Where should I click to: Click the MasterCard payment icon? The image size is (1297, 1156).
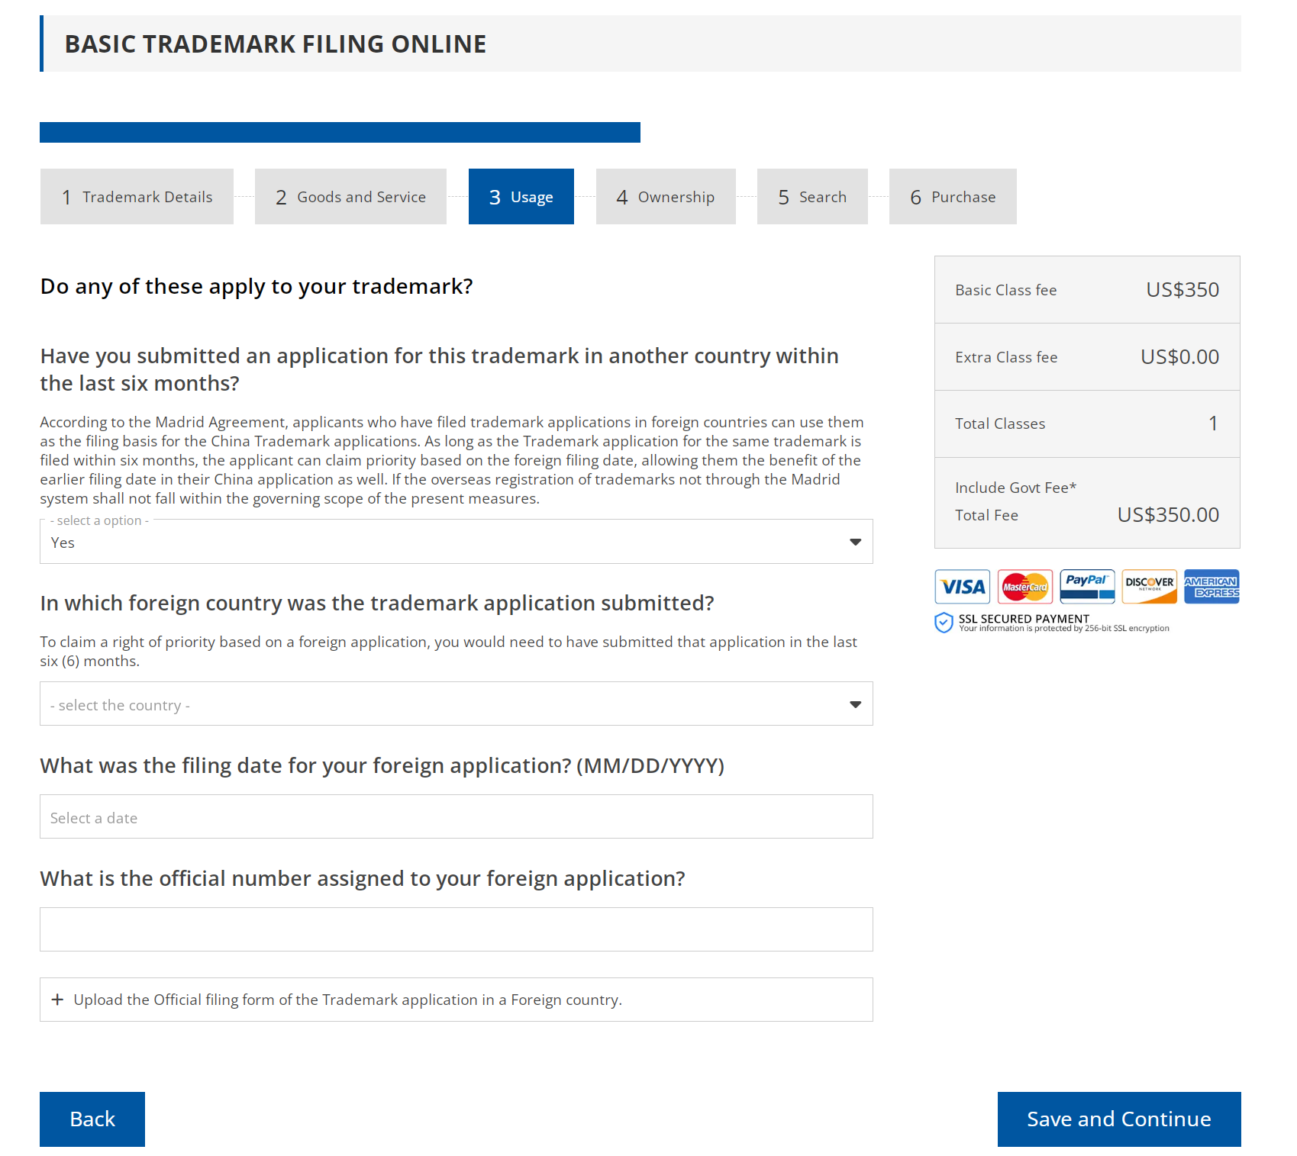1025,586
